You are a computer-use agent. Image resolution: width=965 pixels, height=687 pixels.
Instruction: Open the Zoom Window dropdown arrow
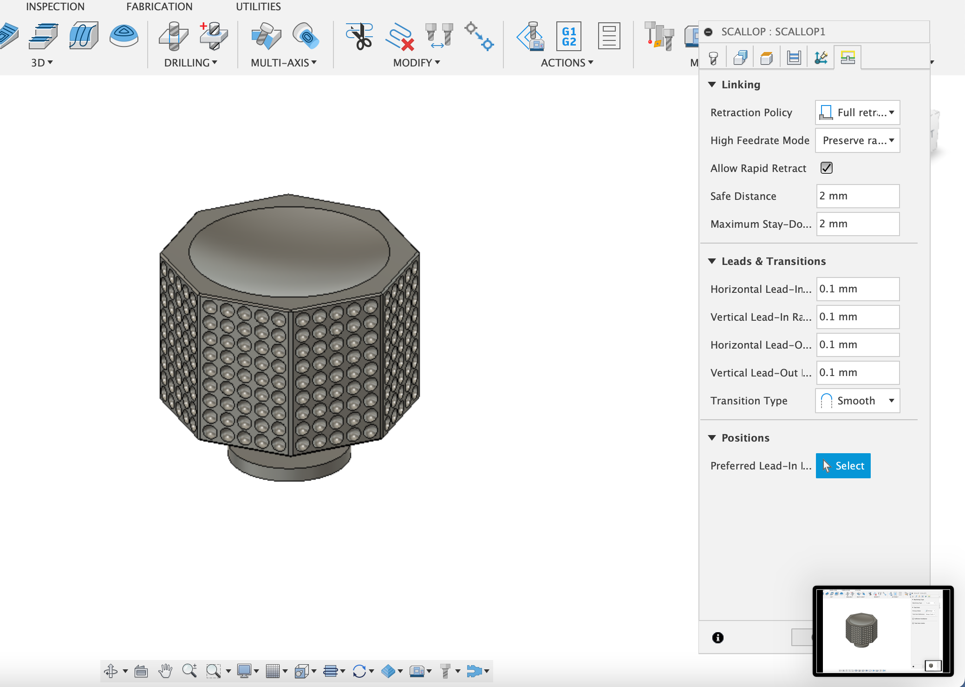(x=228, y=671)
